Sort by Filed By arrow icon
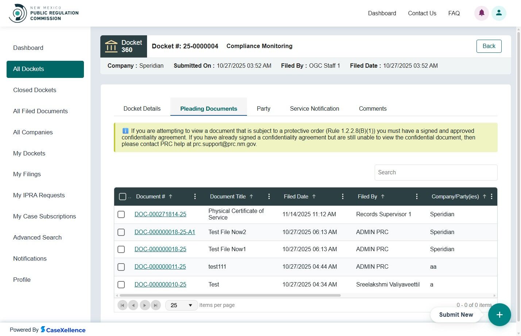The width and height of the screenshot is (521, 336). 383,197
